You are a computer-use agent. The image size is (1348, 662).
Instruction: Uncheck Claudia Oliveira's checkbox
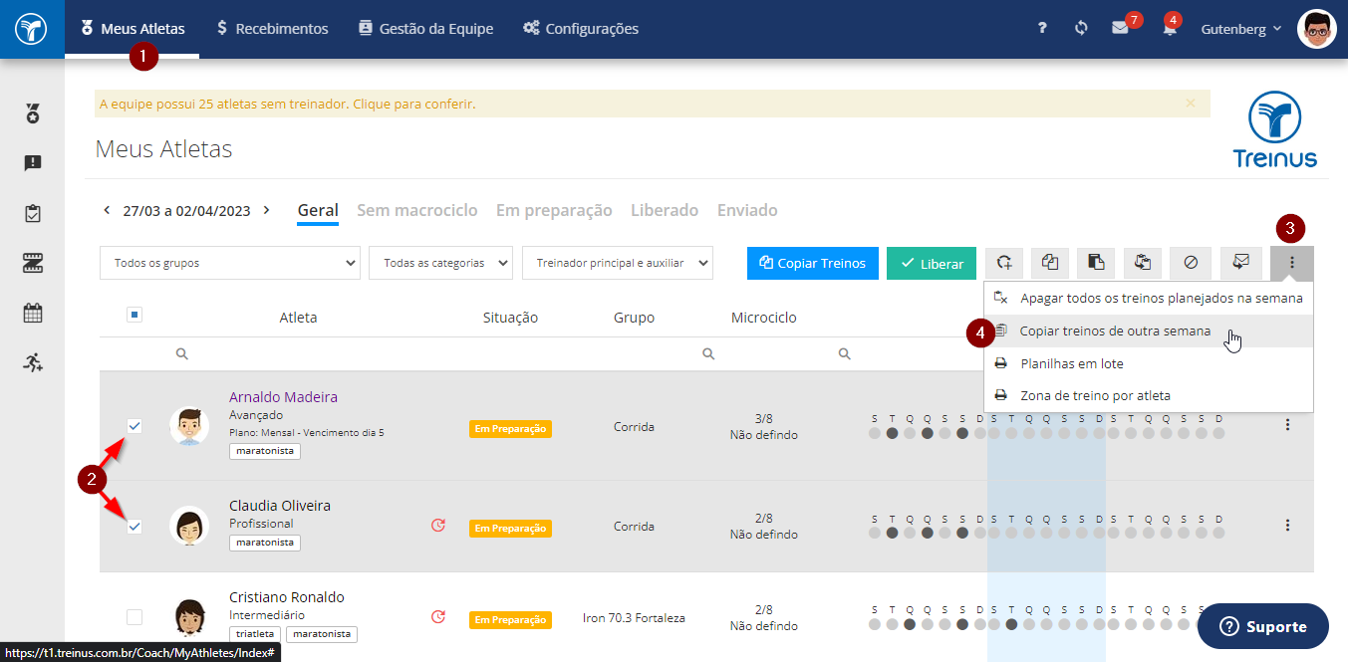pyautogui.click(x=135, y=527)
